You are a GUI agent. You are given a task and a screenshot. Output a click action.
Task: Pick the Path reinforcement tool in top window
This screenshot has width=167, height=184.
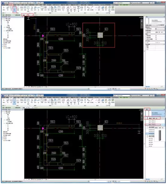coord(49,8)
